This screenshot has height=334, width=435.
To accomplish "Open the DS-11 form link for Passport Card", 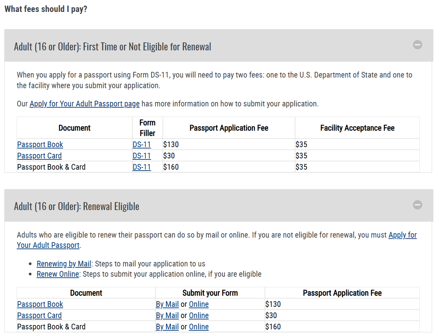I will tap(142, 156).
